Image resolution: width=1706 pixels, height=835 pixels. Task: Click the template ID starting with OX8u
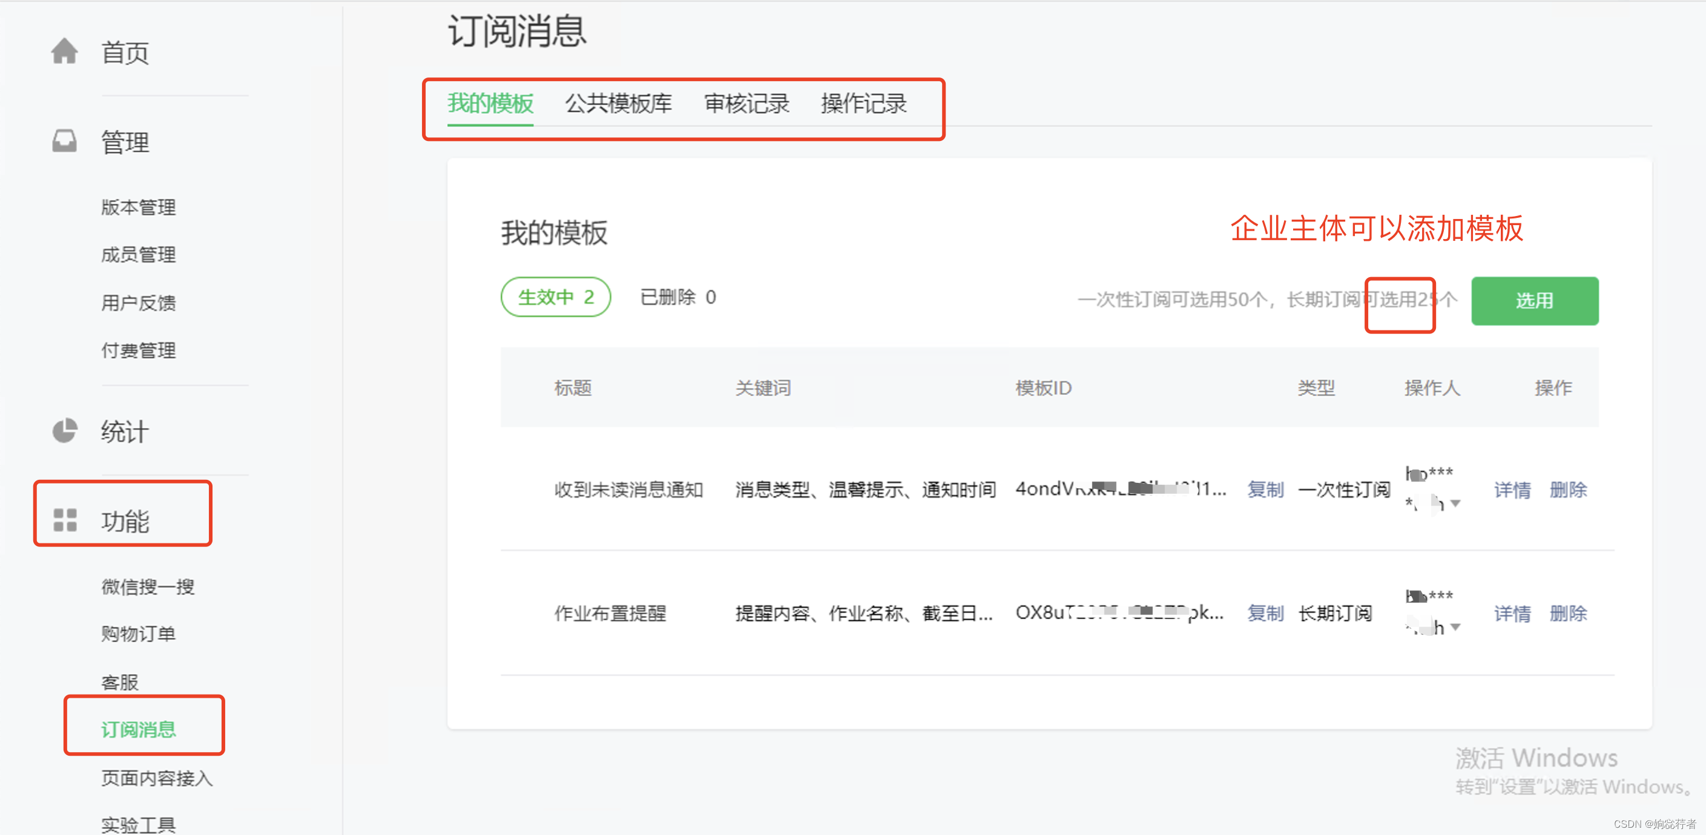coord(1119,613)
